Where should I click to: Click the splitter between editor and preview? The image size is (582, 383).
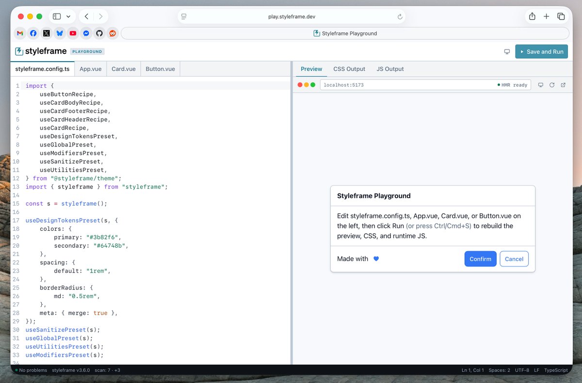coord(291,213)
